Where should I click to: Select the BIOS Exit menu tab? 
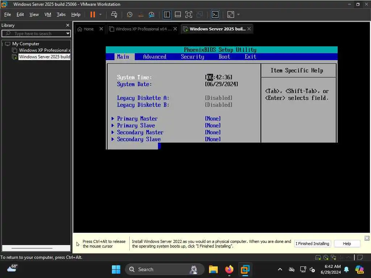pyautogui.click(x=250, y=57)
